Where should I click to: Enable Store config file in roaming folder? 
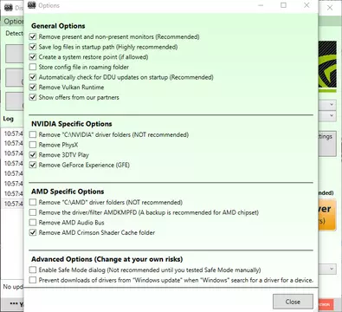click(33, 67)
